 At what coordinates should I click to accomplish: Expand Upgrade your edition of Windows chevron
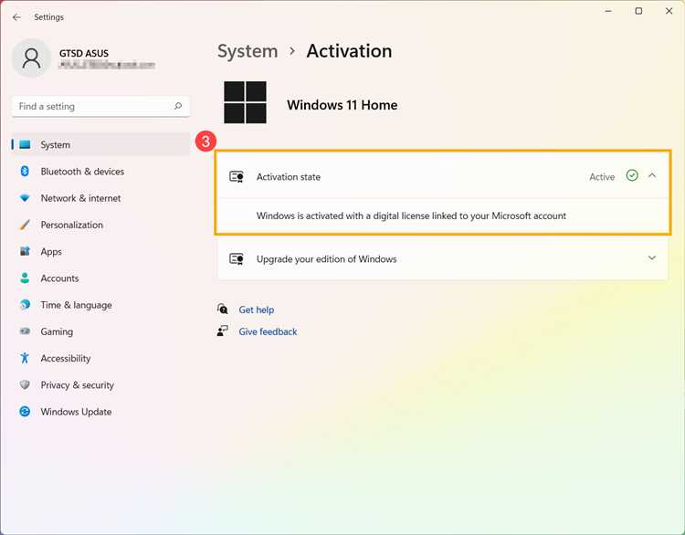pyautogui.click(x=652, y=258)
